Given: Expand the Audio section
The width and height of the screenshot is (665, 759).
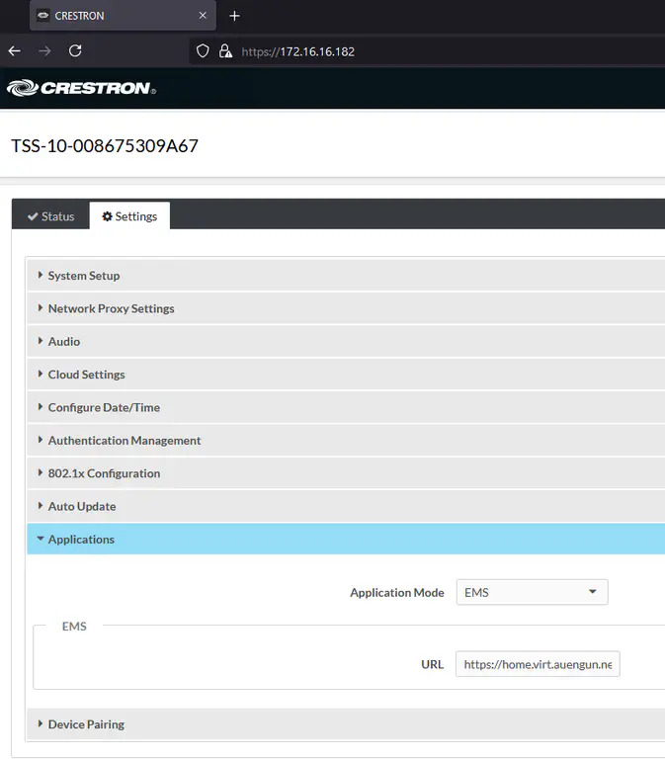Looking at the screenshot, I should point(346,341).
